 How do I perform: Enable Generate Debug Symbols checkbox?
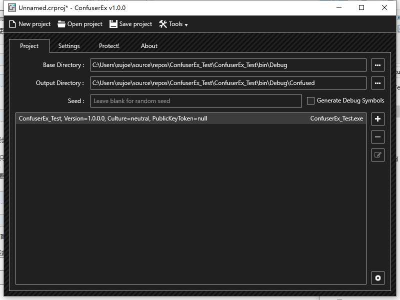310,101
